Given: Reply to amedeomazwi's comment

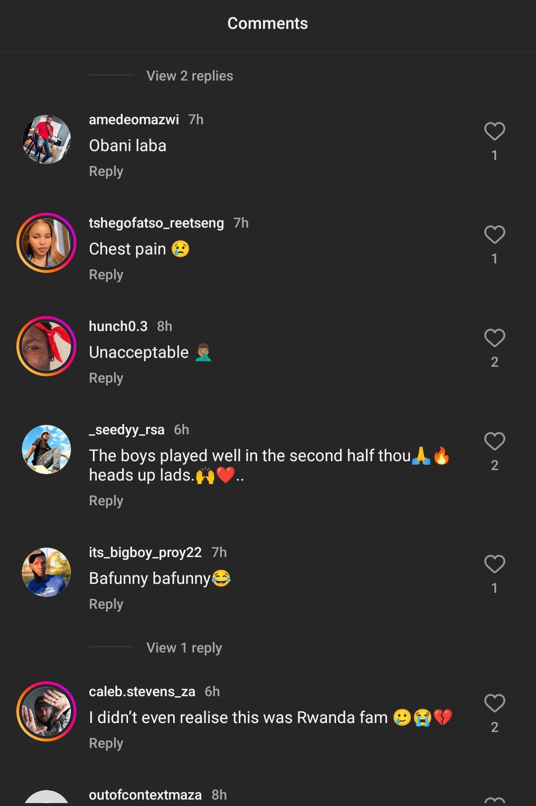Looking at the screenshot, I should tap(106, 171).
